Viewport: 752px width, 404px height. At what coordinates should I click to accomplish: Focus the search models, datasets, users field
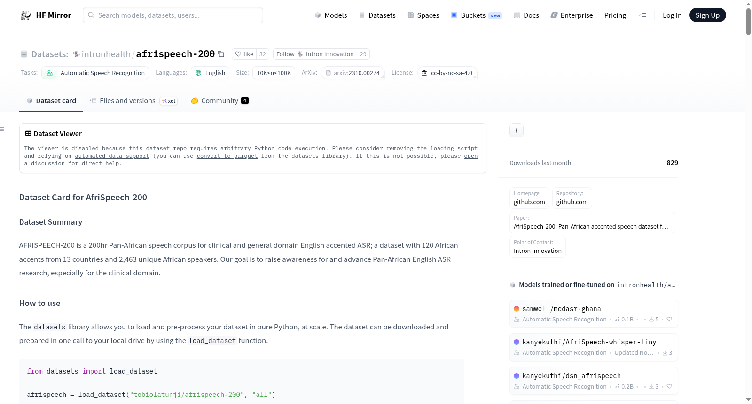[173, 15]
